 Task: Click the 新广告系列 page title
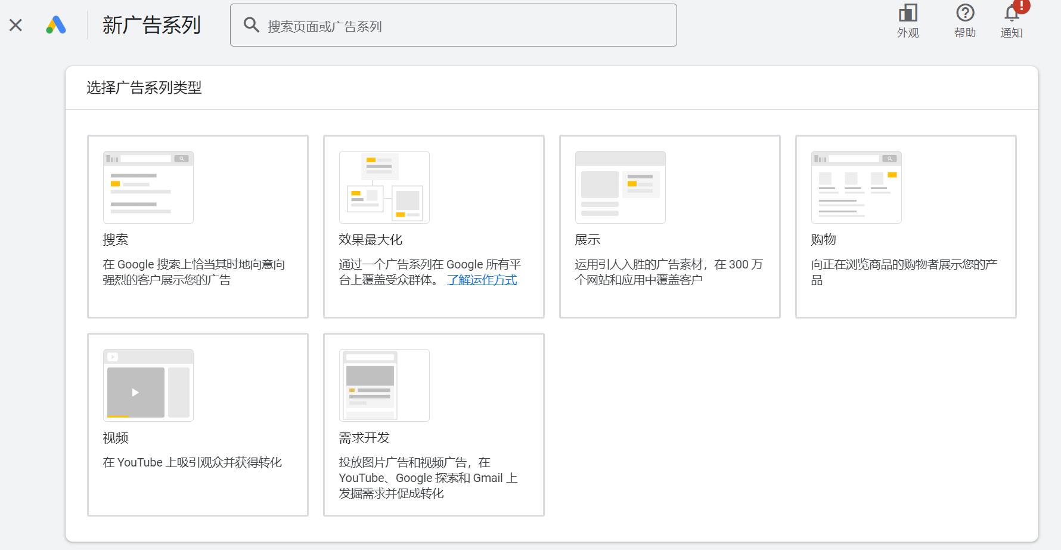[x=151, y=25]
